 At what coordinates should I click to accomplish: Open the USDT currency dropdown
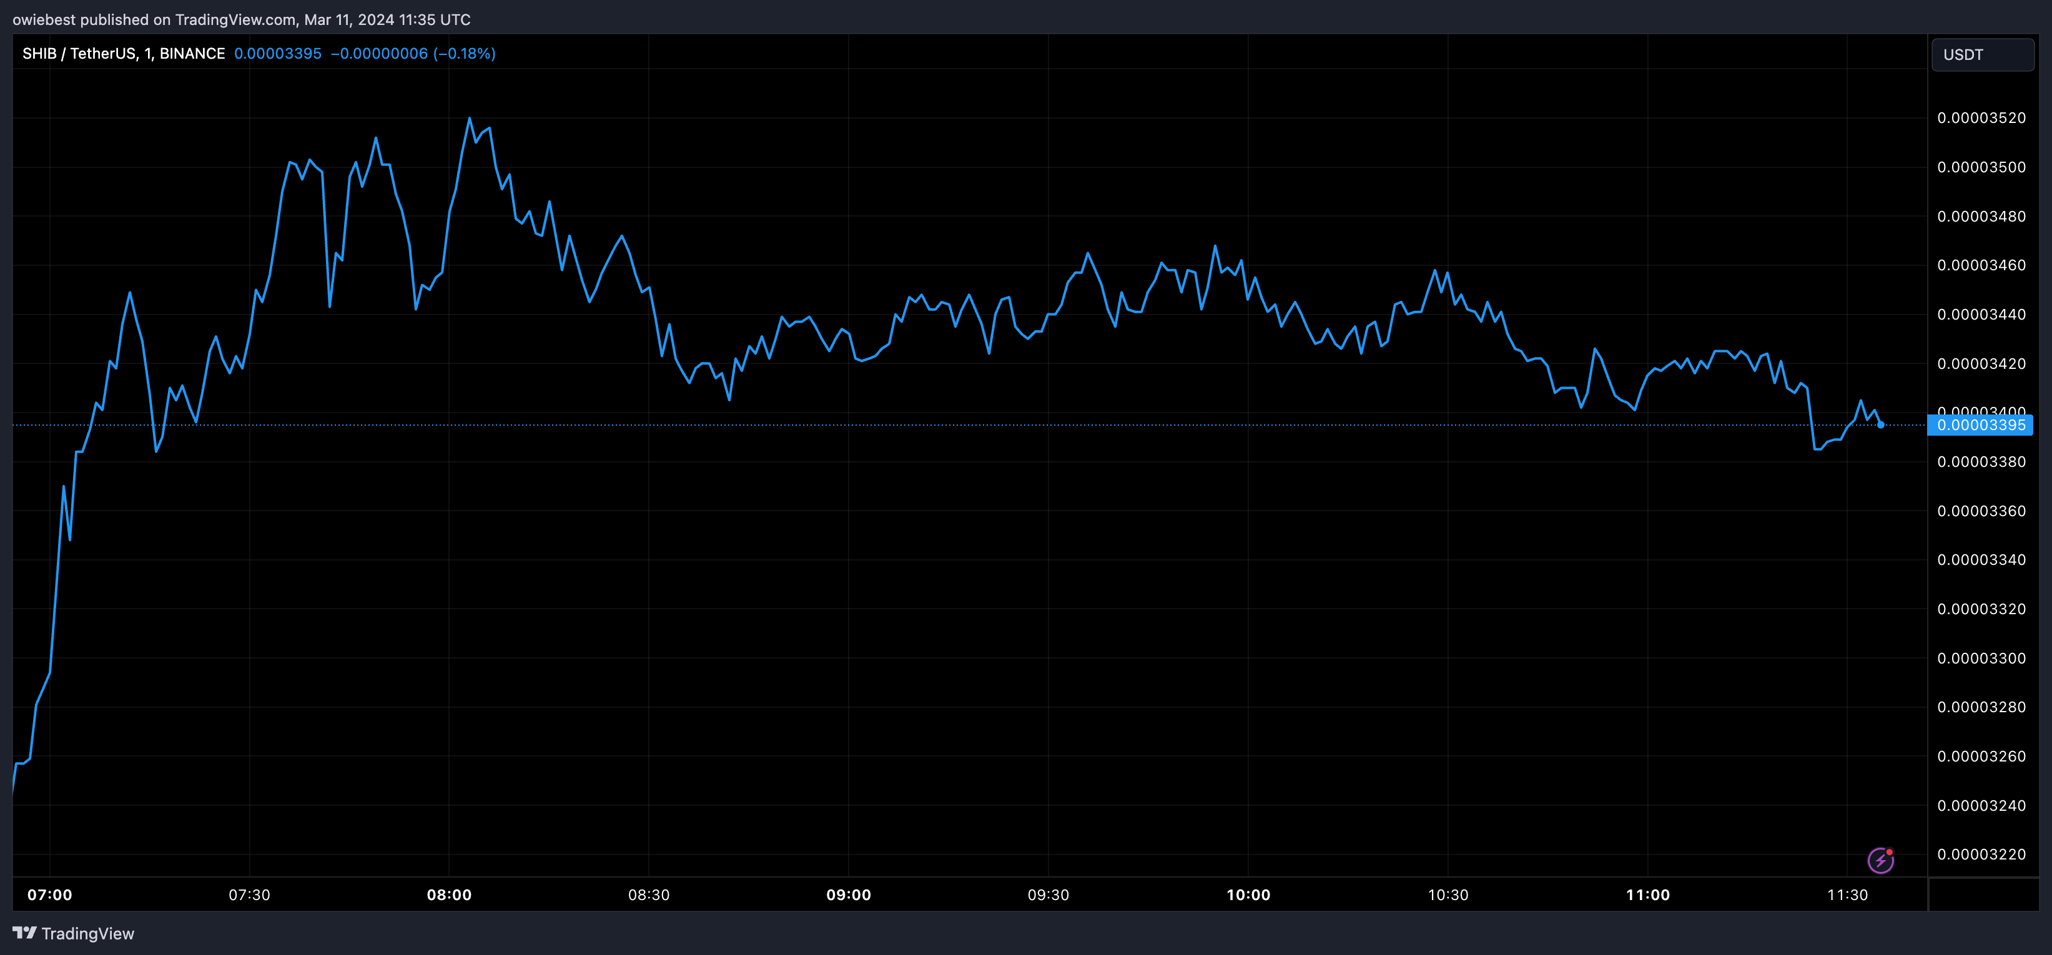click(x=1982, y=55)
